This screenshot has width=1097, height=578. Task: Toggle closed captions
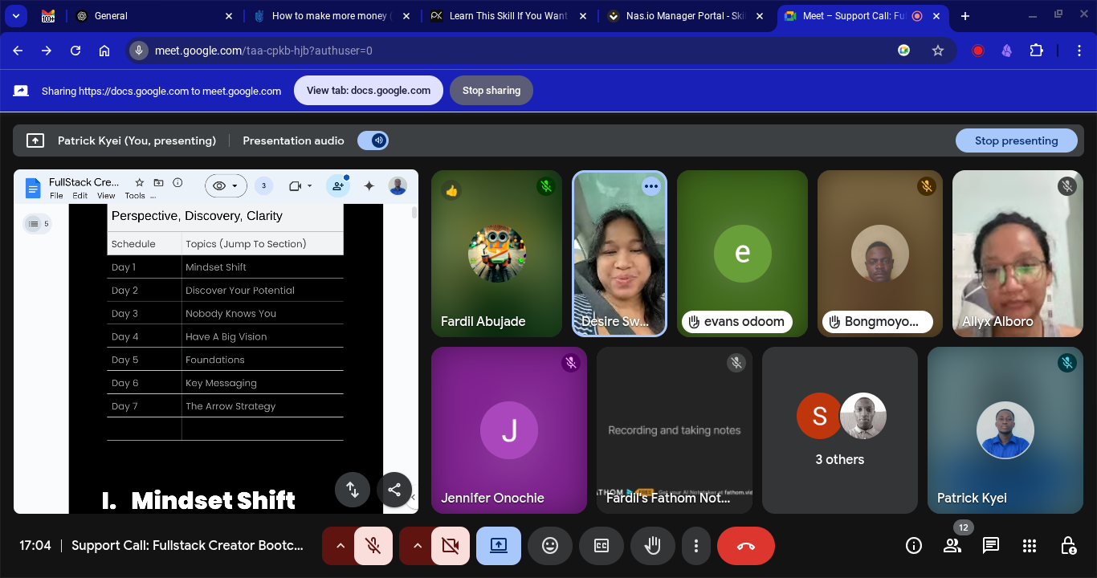pos(602,546)
